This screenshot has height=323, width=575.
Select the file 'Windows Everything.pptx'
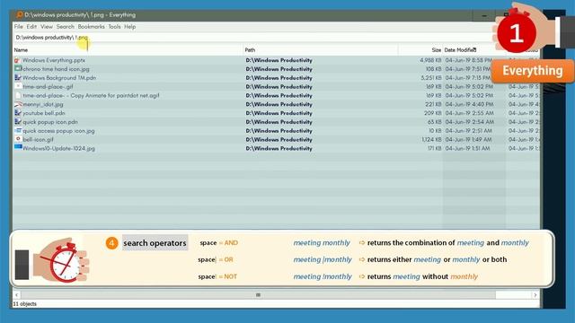(x=54, y=60)
